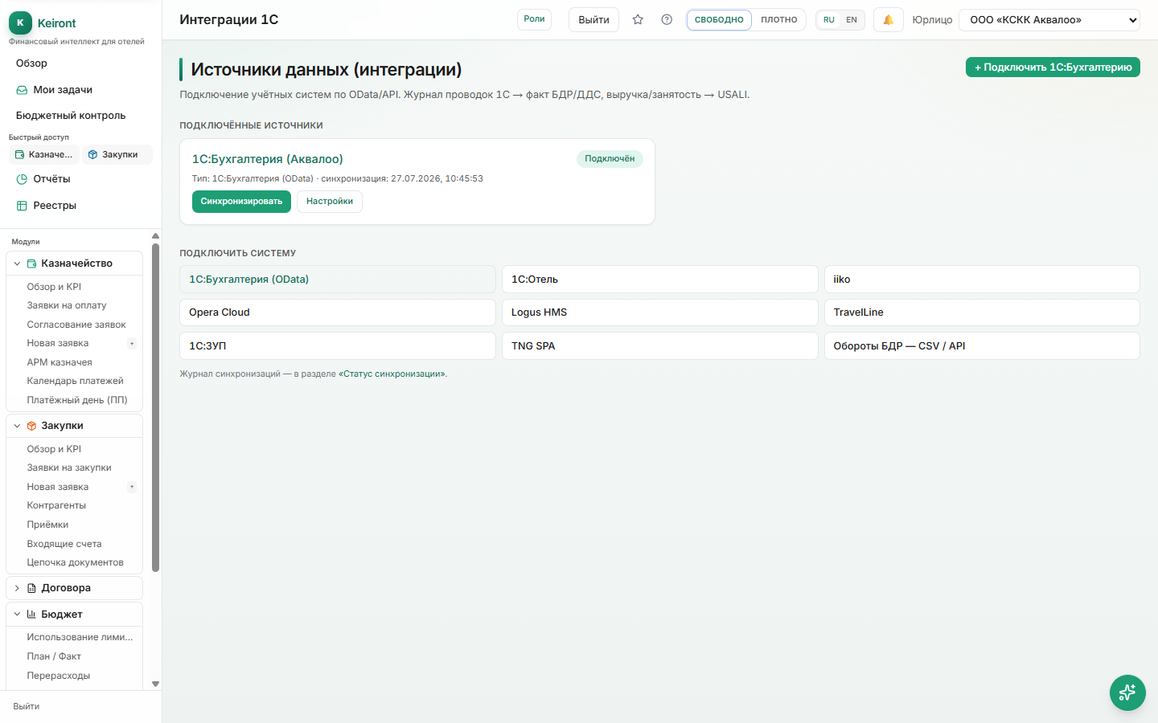Select EN interface language

click(852, 19)
